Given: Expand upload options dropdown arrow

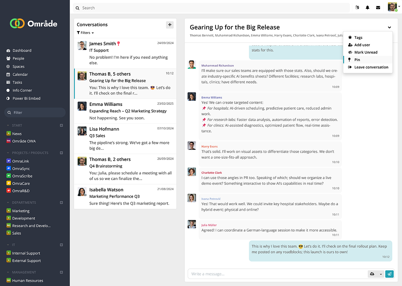Looking at the screenshot, I should click(381, 274).
